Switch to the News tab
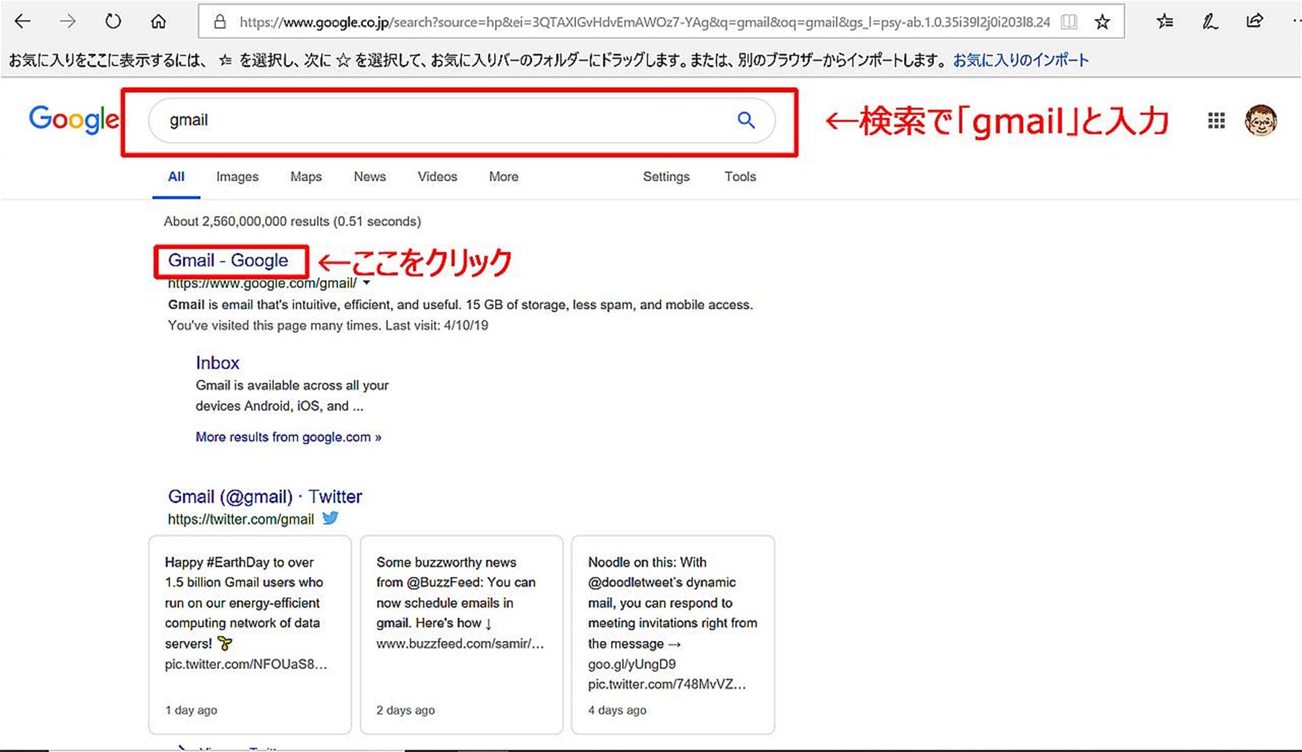The width and height of the screenshot is (1302, 752). [369, 177]
